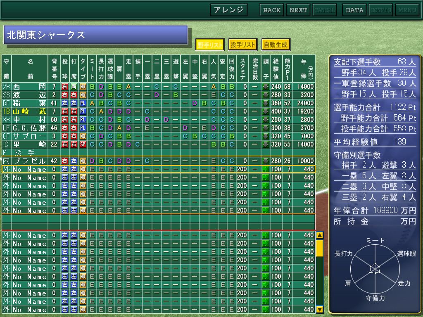Click the blue 左 throwing badge for 稲葉
Screen dimensions: 423x317
click(x=65, y=103)
